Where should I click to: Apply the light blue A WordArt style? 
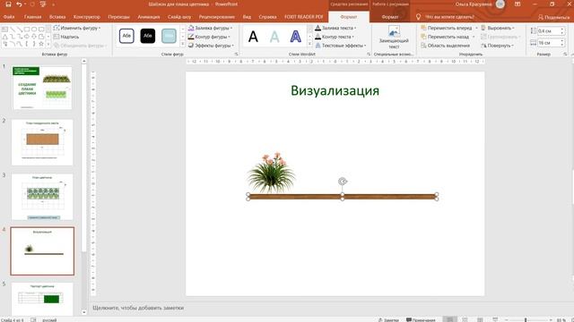274,37
